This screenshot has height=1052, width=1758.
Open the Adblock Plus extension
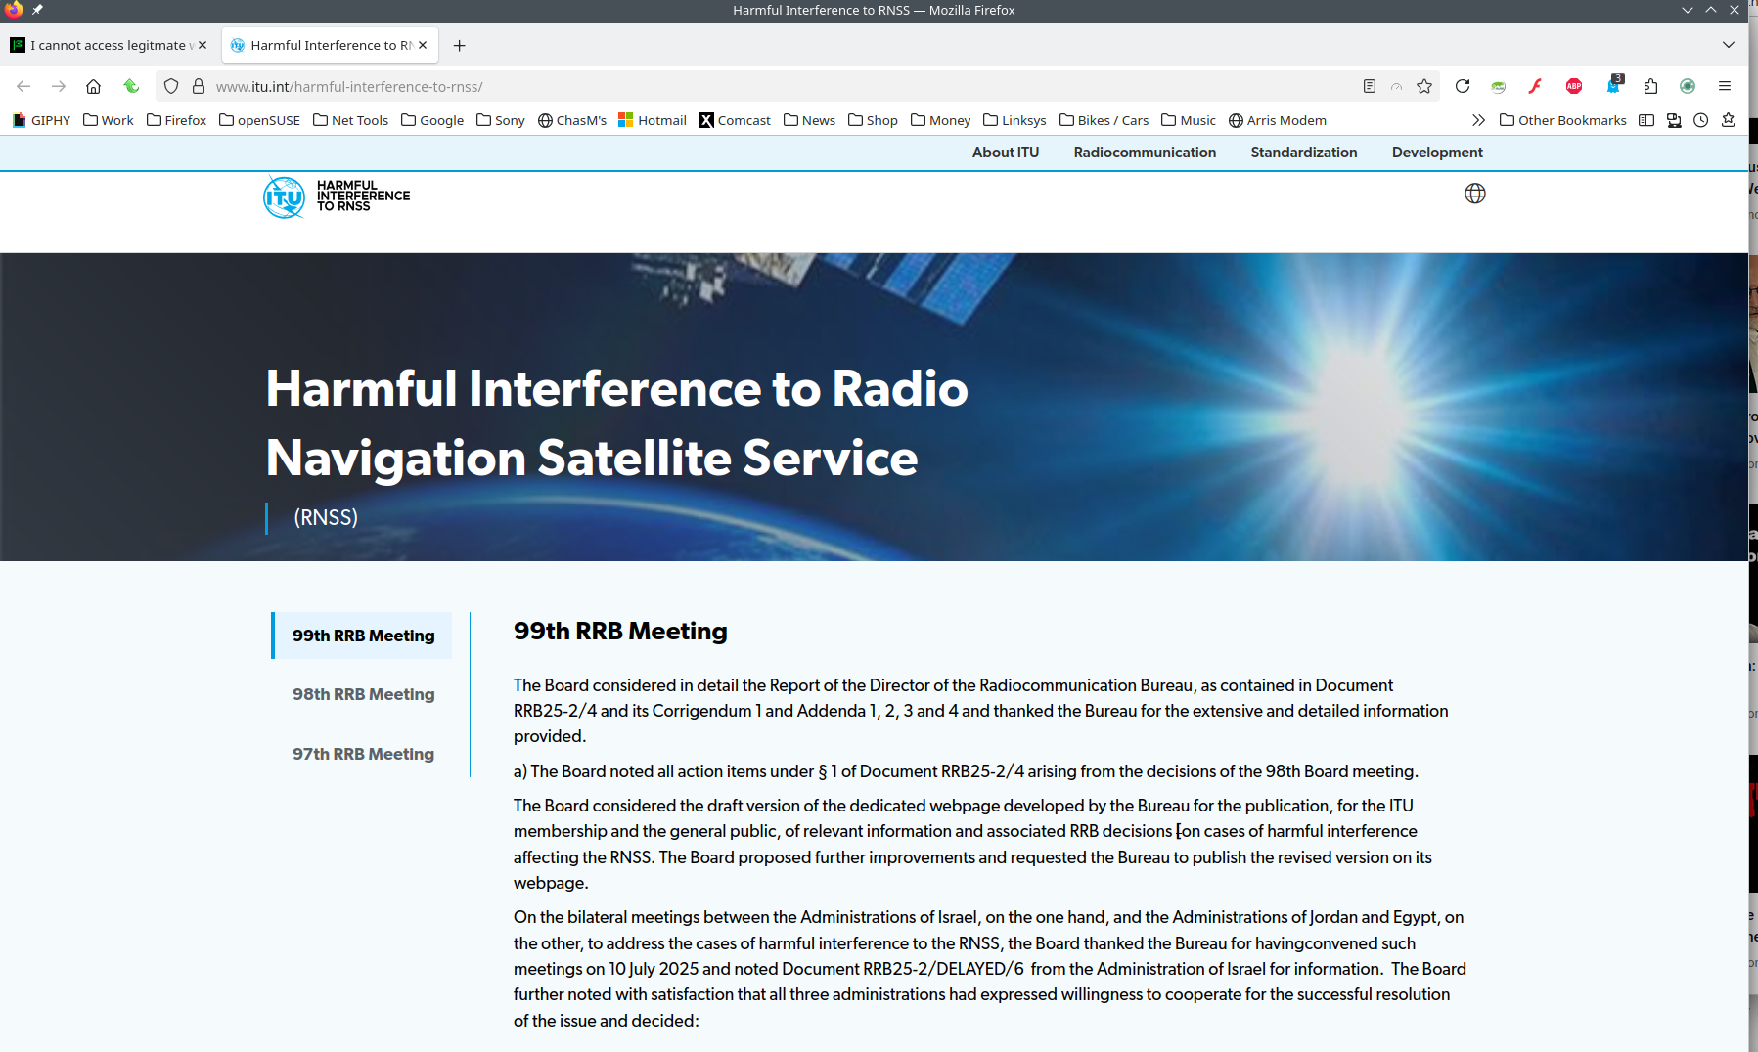(x=1574, y=86)
